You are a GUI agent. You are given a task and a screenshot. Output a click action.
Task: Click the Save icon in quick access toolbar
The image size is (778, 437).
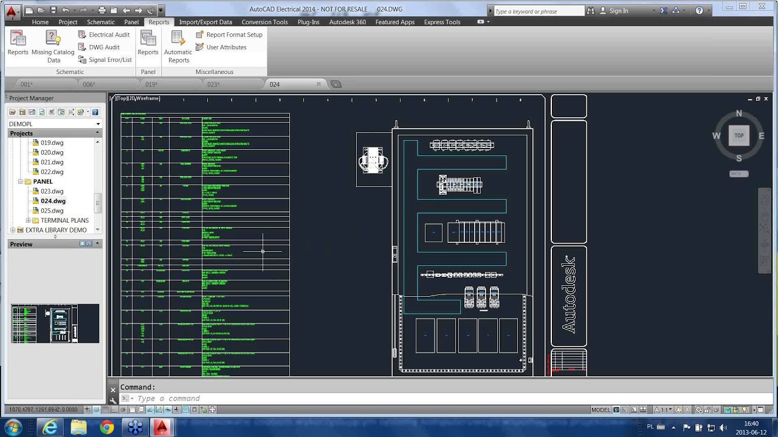[53, 10]
